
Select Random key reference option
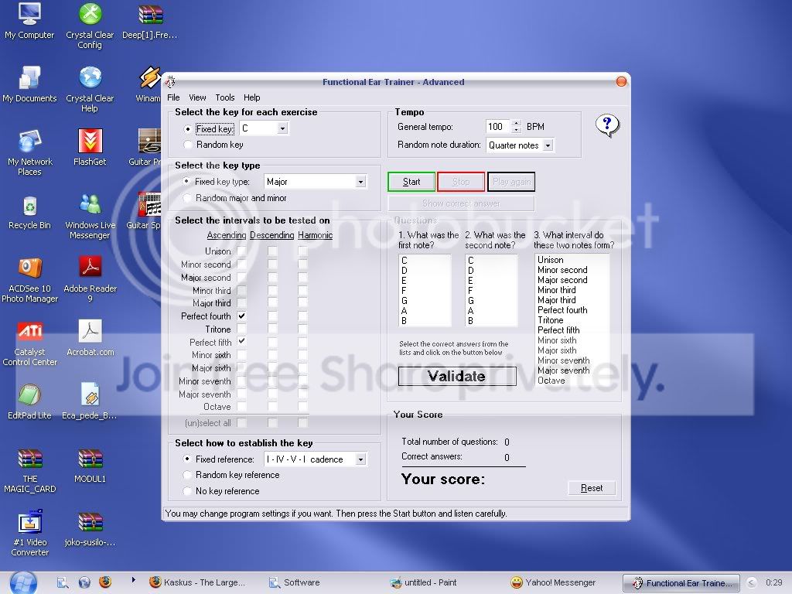pos(187,475)
